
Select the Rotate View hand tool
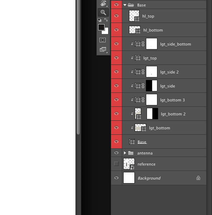(103, 4)
